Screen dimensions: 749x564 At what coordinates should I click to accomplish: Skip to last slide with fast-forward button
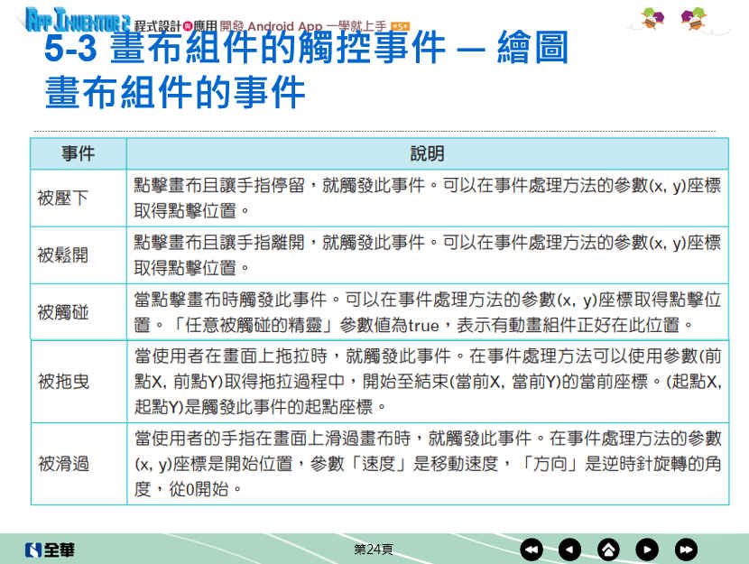[x=687, y=549]
